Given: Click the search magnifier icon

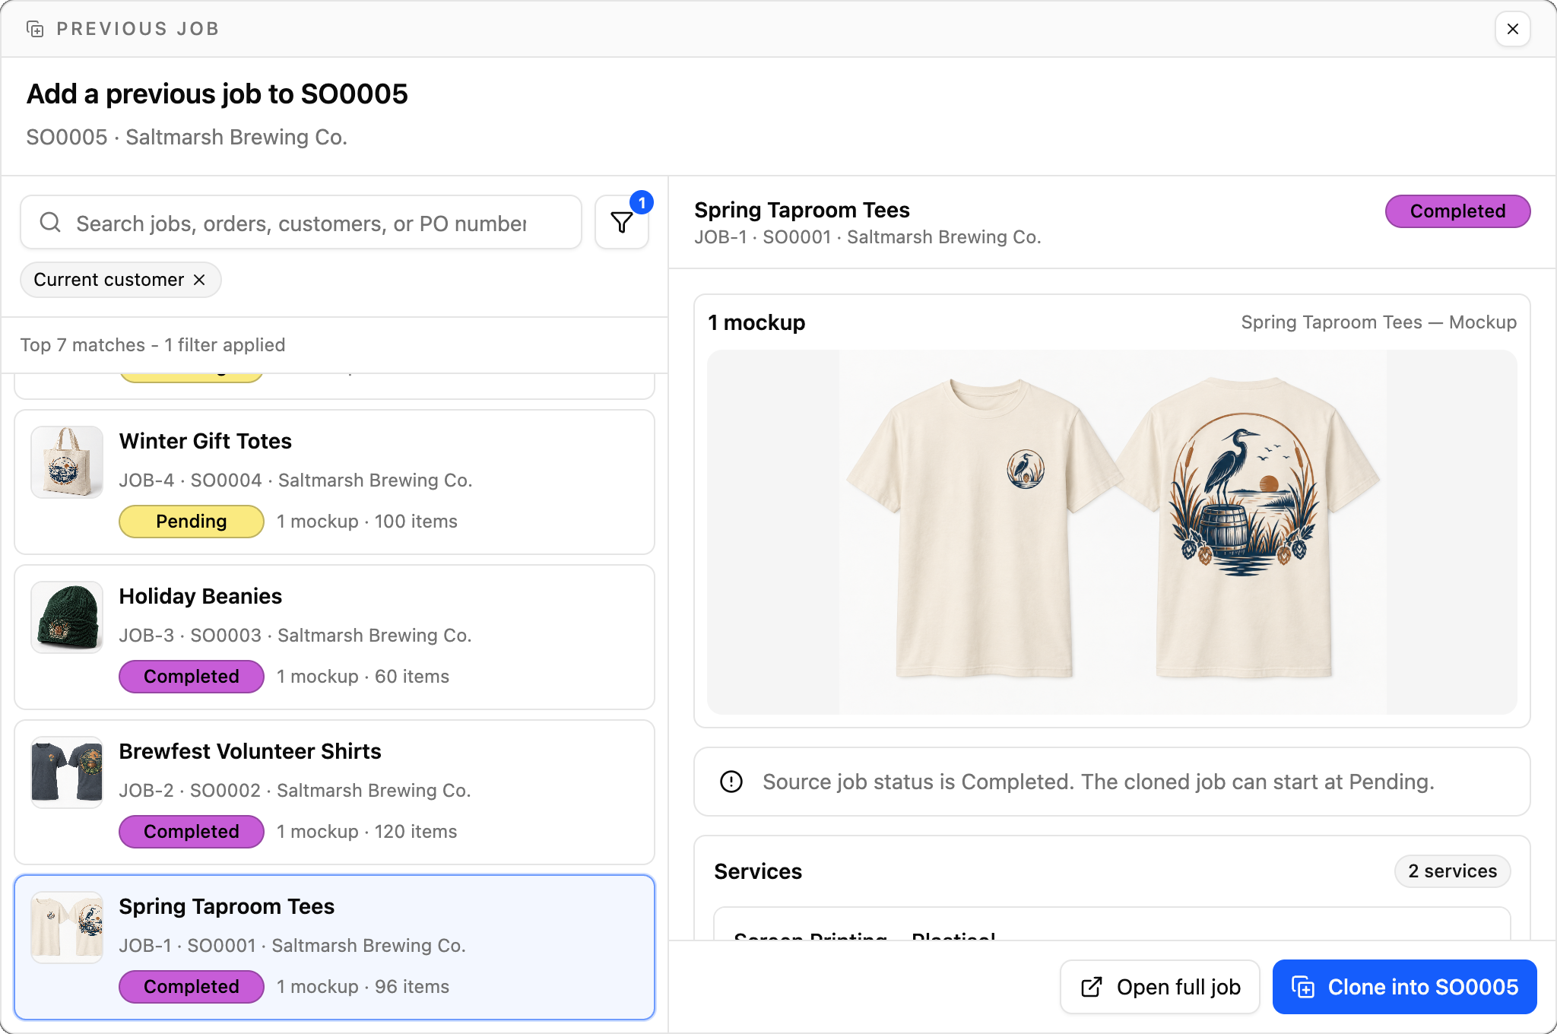Looking at the screenshot, I should point(50,222).
